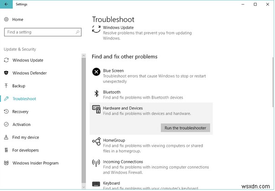Select the Incoming Connections troubleshooter title
275x191 pixels.
click(x=123, y=161)
